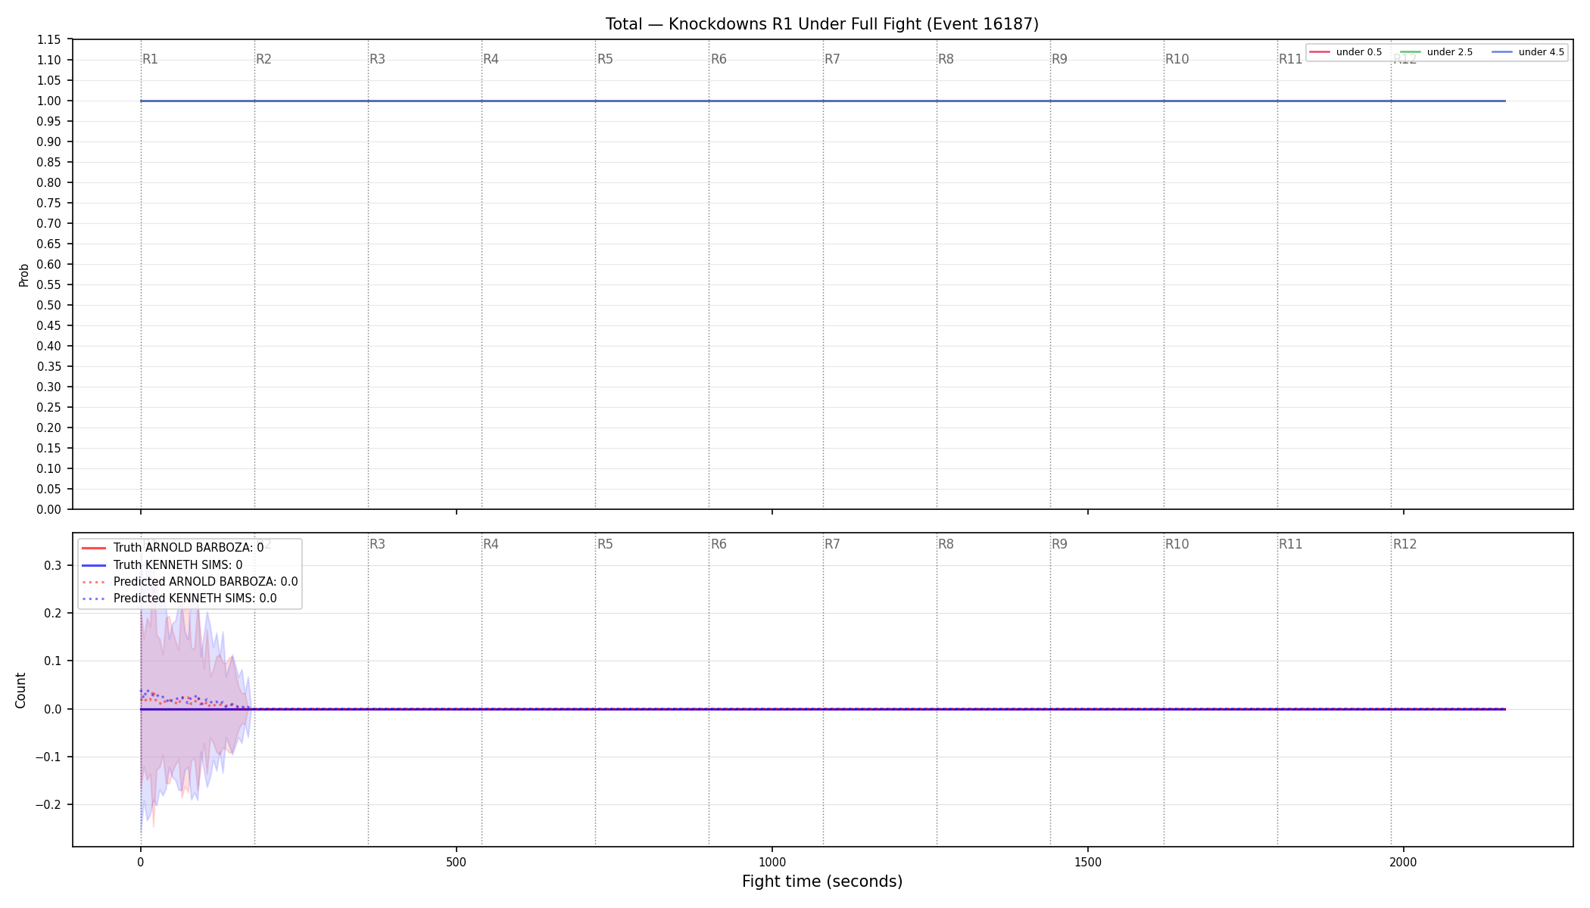Select the 'under 4.5' legend entry
This screenshot has width=1590, height=908.
coord(1528,52)
